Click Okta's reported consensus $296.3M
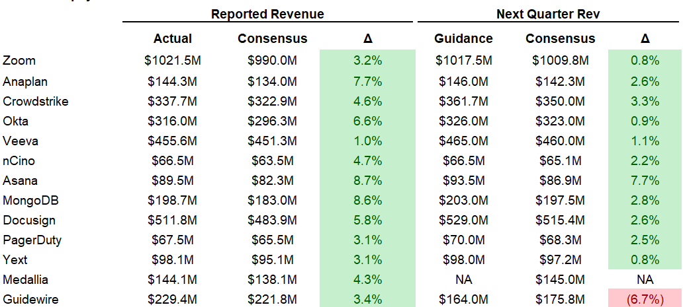Viewport: 683px width, 307px height. pos(273,121)
